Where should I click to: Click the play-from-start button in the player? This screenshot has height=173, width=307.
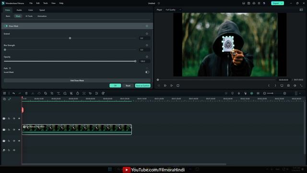point(165,86)
